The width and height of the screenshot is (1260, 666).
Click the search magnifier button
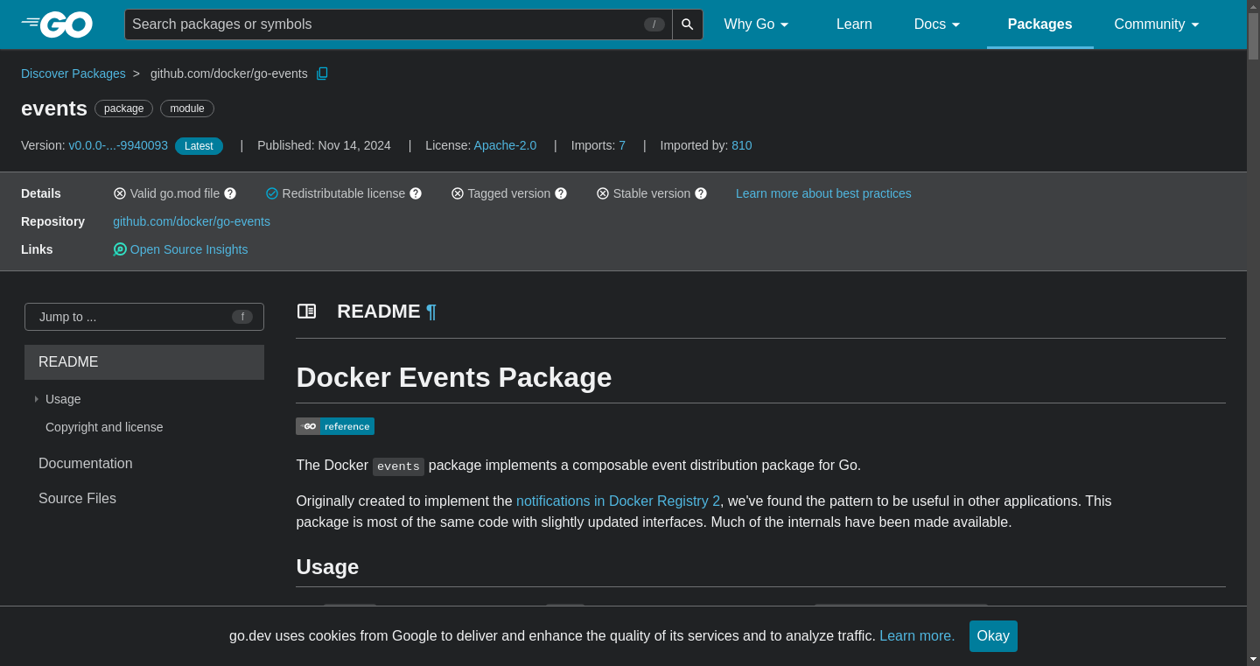tap(688, 25)
